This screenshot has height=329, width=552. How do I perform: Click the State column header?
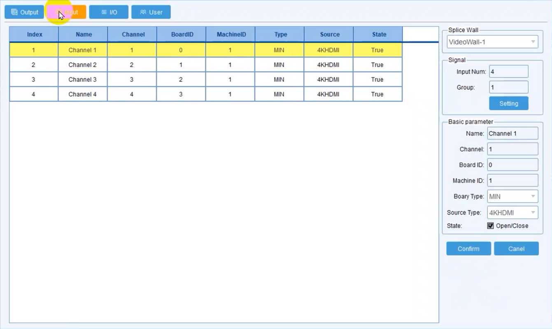pyautogui.click(x=378, y=35)
